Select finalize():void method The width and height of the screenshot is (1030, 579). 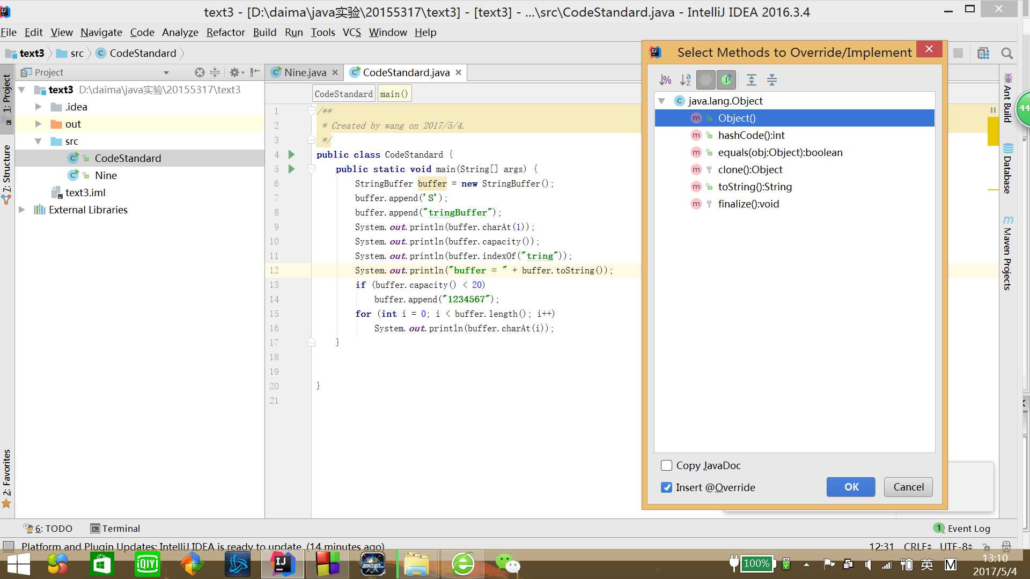794,204
